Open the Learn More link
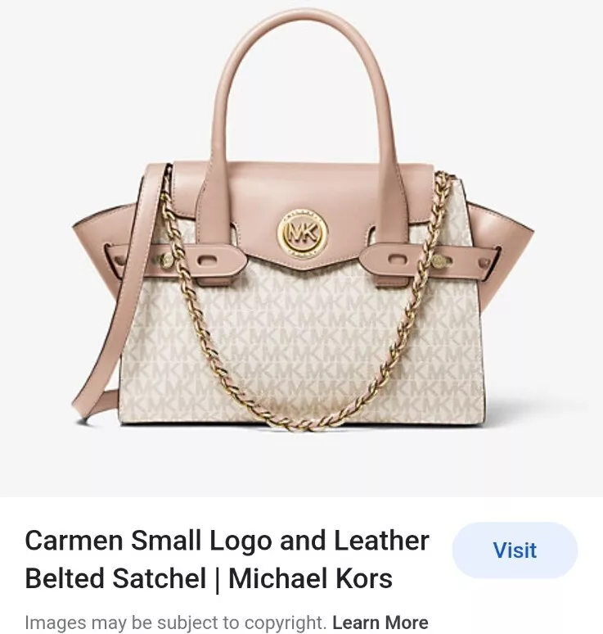This screenshot has width=603, height=634. click(380, 623)
